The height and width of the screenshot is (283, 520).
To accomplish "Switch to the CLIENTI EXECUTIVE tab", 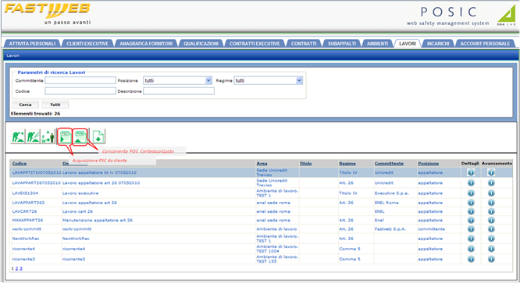I will 87,44.
